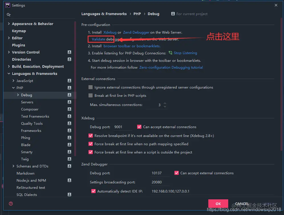This screenshot has height=215, width=284.
Task: Toggle Xdebug Can accept external connections
Action: (x=139, y=127)
